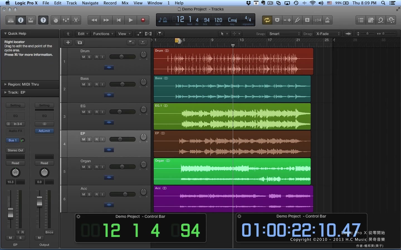Click the track area up-arrow icon
401x250 pixels.
coord(68,34)
